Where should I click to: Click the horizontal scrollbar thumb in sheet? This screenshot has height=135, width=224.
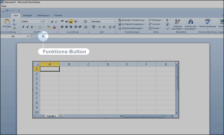(144, 116)
